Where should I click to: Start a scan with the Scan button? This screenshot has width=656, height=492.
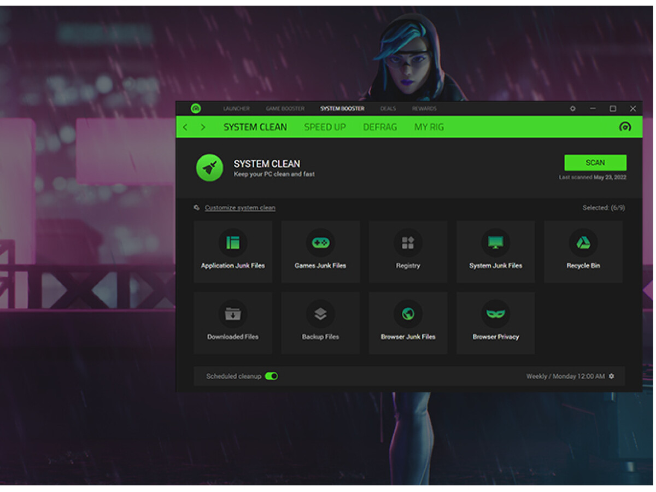595,162
